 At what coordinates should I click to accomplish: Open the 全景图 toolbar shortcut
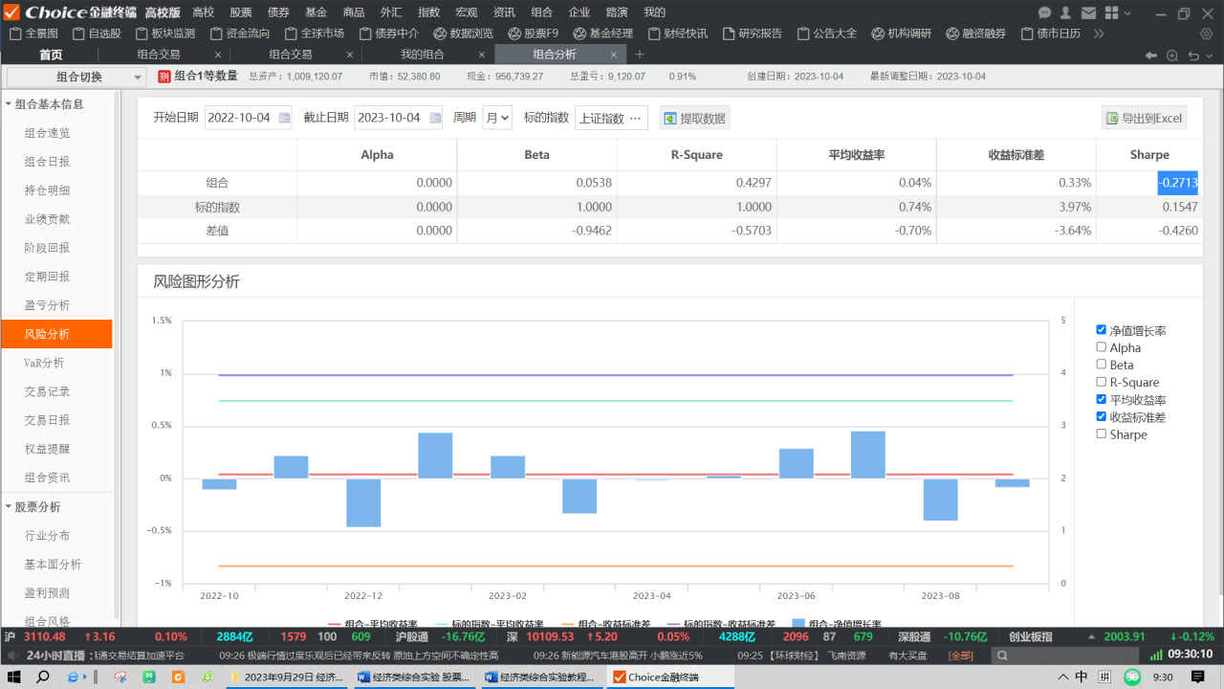tap(33, 33)
